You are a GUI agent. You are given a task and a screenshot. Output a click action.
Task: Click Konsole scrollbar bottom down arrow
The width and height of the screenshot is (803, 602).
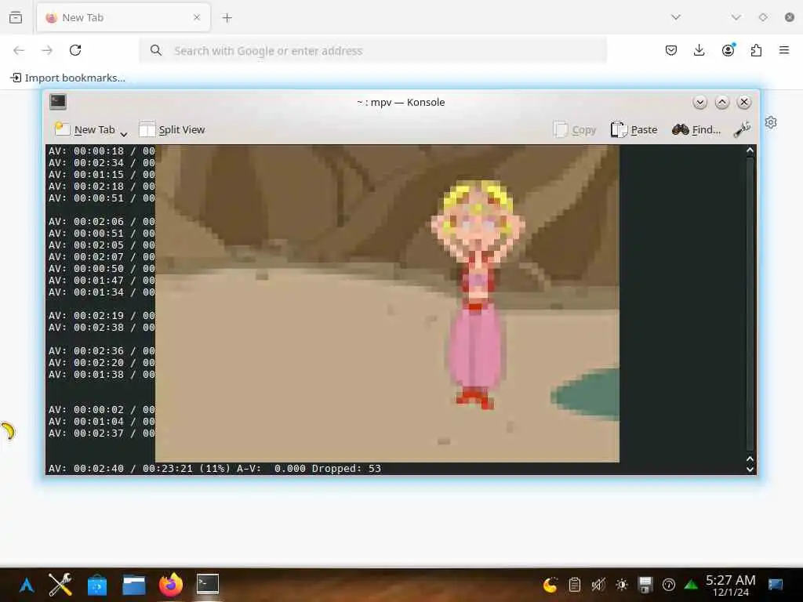tap(750, 469)
